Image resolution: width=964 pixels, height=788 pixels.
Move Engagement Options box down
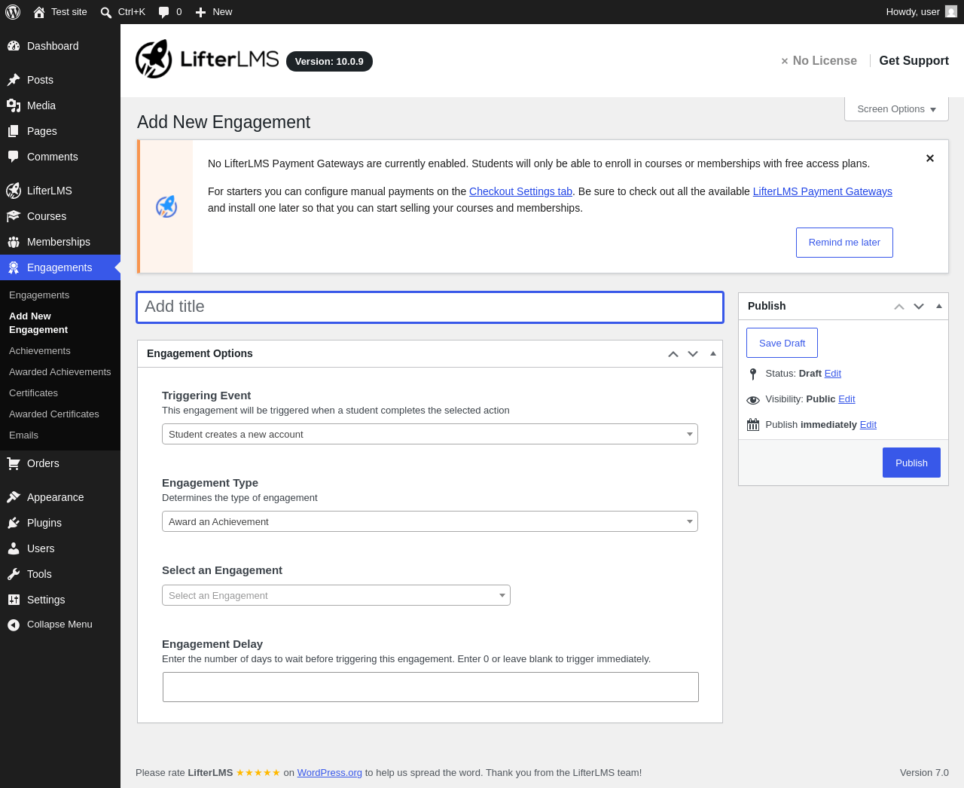coord(693,354)
